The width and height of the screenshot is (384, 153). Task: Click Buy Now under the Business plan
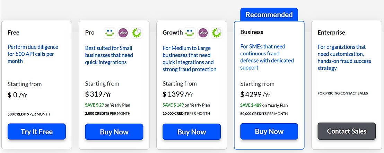click(269, 132)
